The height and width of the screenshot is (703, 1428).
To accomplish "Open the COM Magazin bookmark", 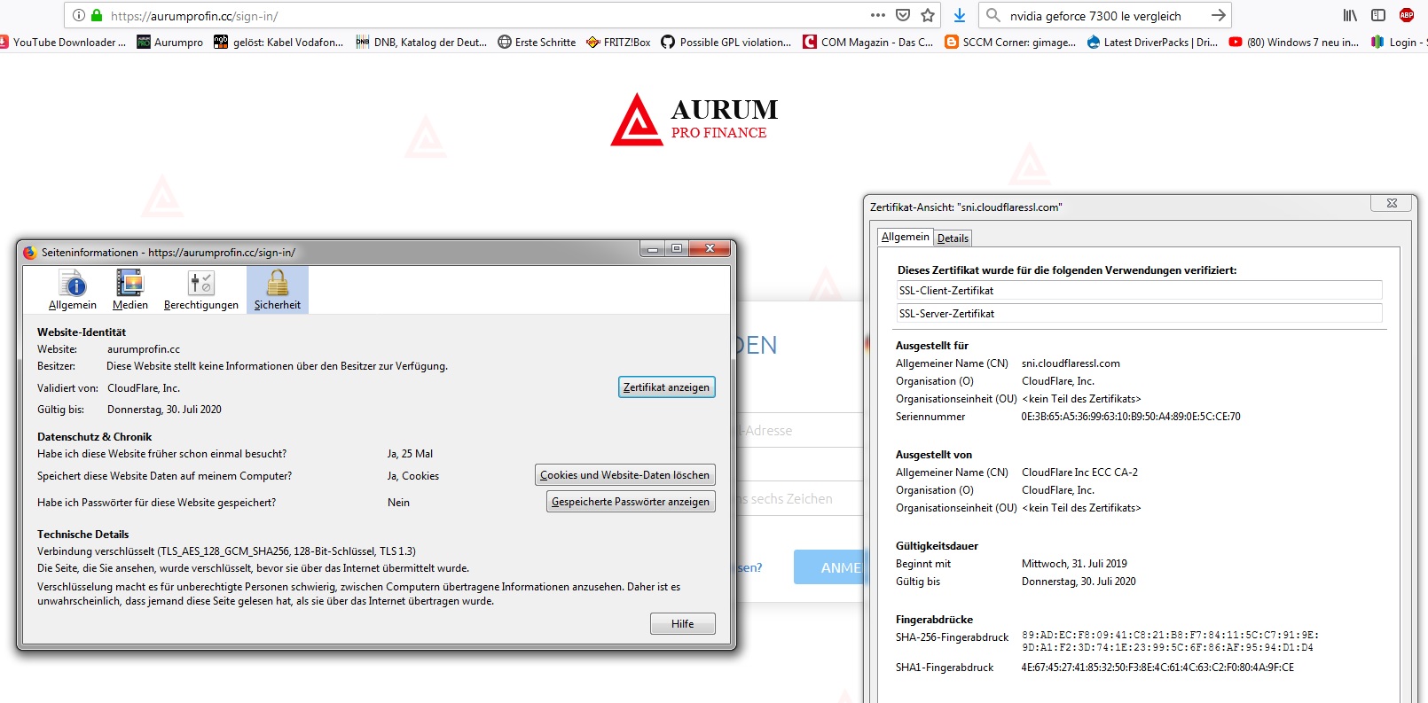I will (867, 42).
